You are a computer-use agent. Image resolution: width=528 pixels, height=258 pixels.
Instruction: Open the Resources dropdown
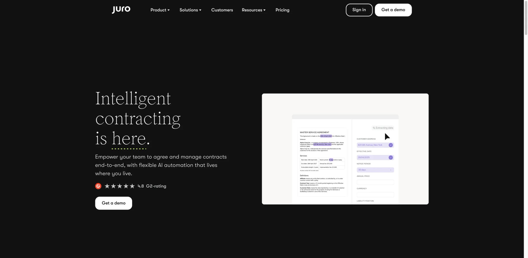pyautogui.click(x=253, y=10)
